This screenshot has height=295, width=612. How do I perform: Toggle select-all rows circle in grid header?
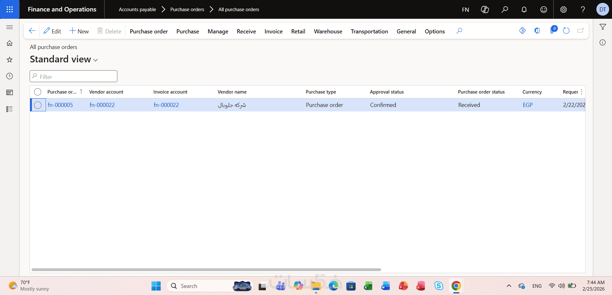coord(38,92)
